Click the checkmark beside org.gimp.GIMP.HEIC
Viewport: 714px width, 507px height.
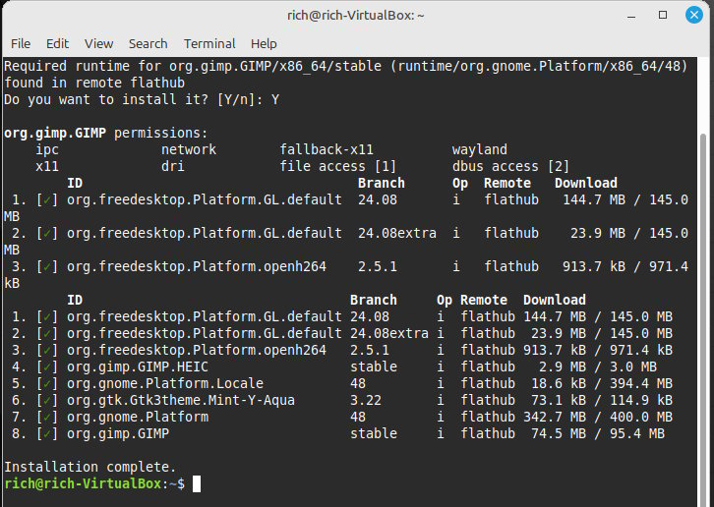click(x=47, y=366)
